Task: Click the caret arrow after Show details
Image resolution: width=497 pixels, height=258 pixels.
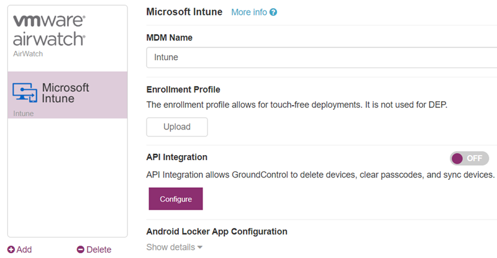Action: click(199, 247)
